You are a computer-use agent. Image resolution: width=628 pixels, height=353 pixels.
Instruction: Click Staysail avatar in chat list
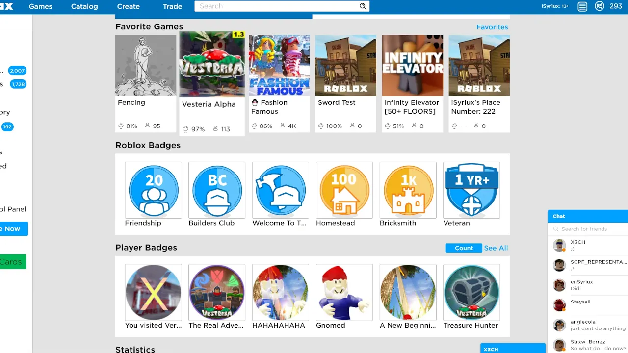(x=559, y=305)
